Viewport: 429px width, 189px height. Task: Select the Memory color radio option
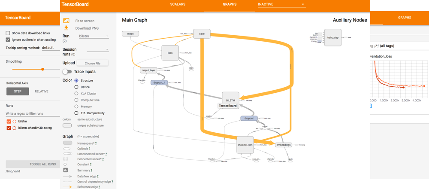tap(76, 107)
